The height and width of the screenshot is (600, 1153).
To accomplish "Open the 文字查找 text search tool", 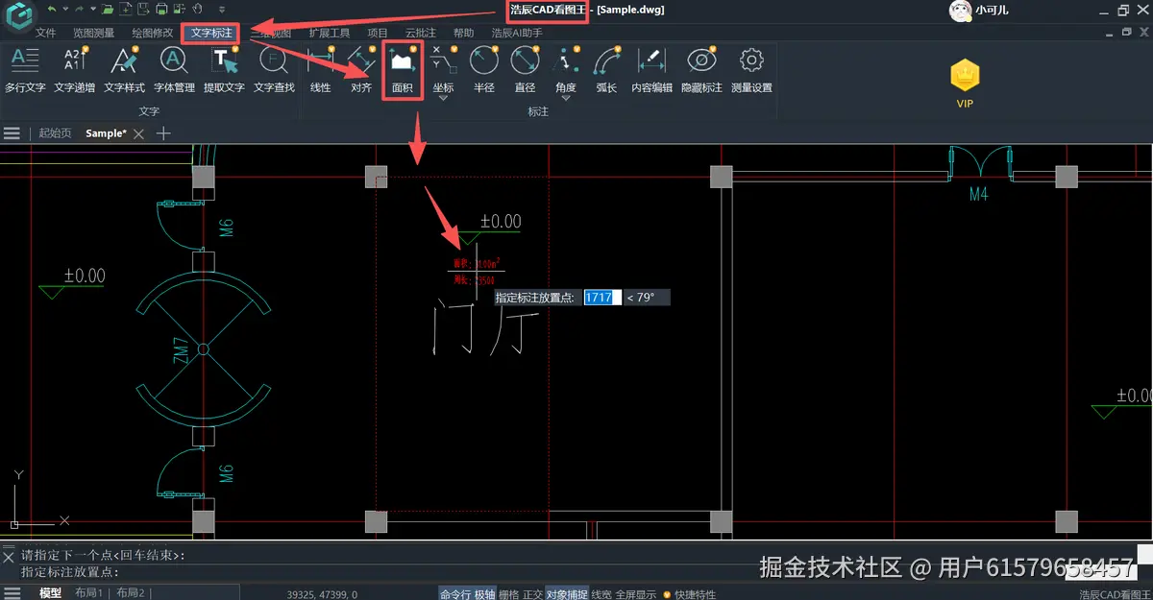I will (x=274, y=69).
